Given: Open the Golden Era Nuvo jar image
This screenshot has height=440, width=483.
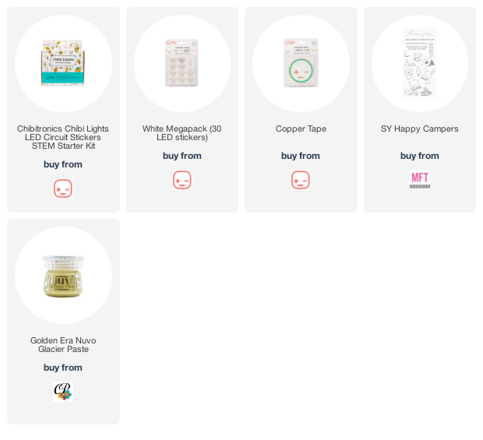Looking at the screenshot, I should 63,276.
